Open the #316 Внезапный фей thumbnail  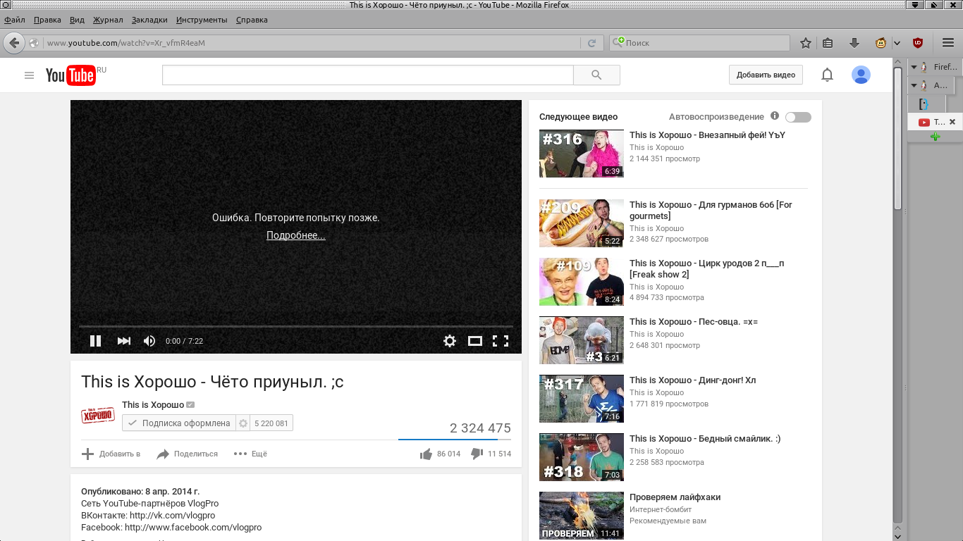click(x=582, y=154)
